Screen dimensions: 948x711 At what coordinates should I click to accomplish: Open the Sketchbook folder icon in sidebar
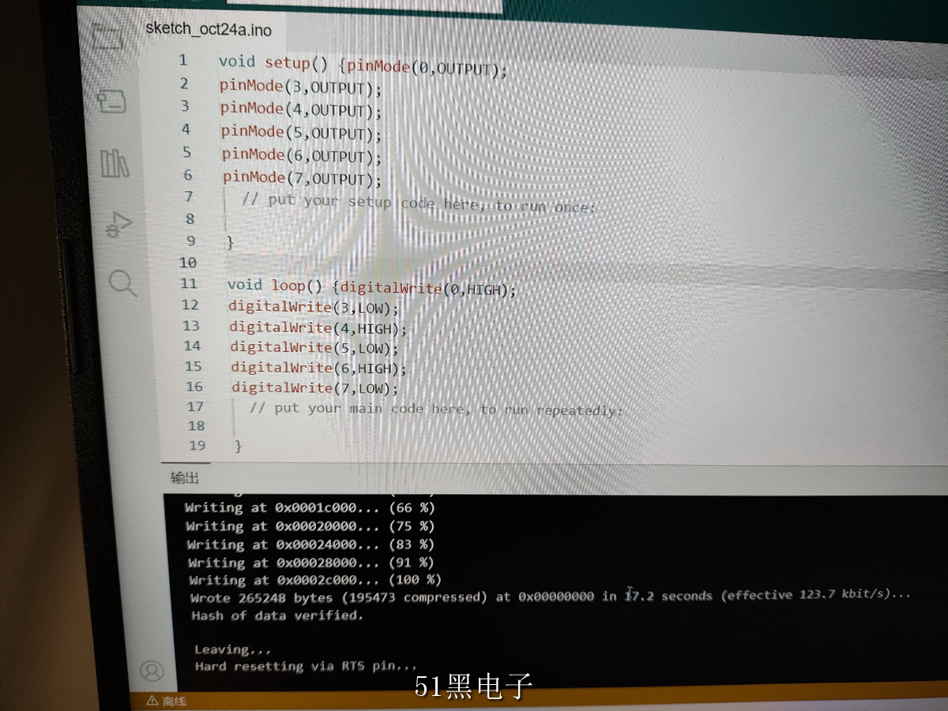107,36
